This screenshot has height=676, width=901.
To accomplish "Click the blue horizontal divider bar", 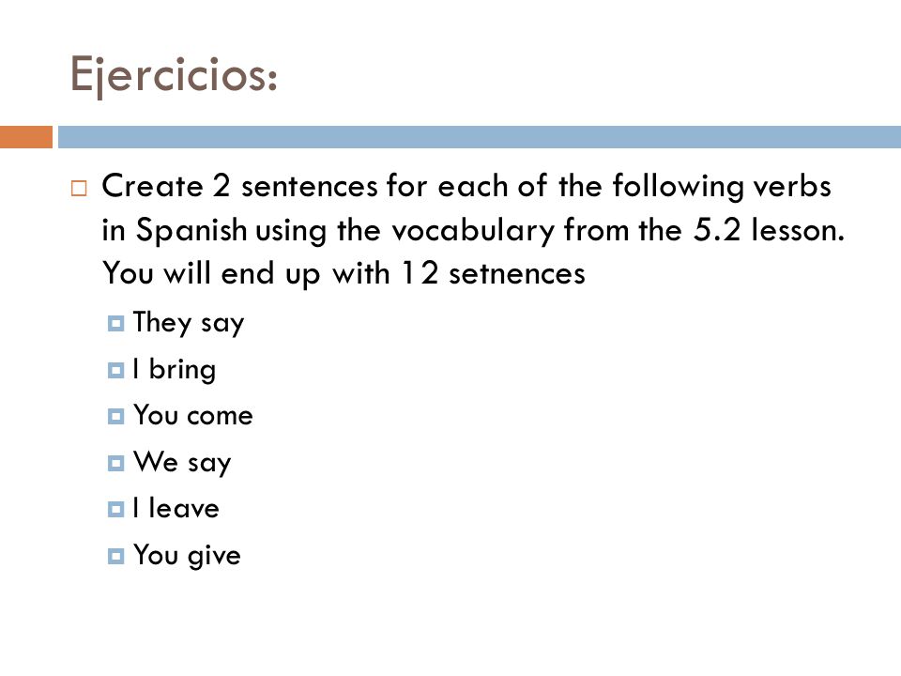I will tap(480, 137).
